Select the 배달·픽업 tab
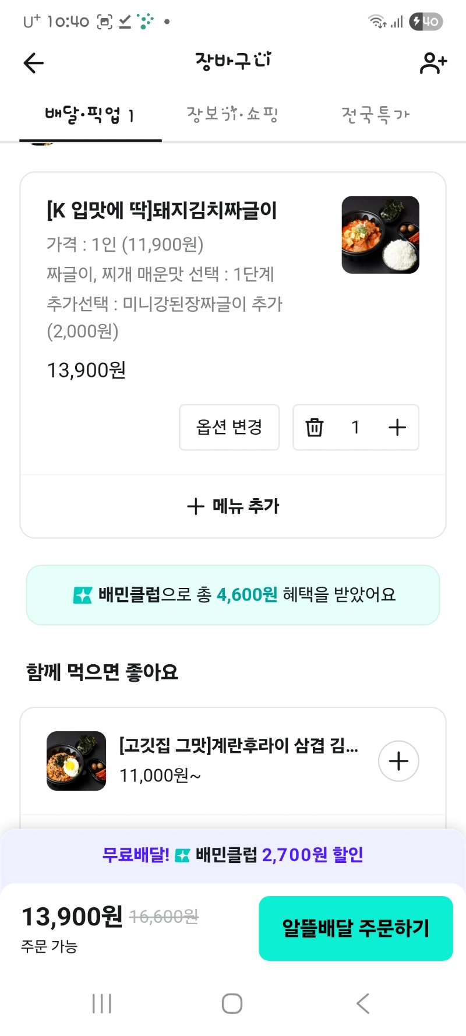This screenshot has width=466, height=1036. coord(90,115)
